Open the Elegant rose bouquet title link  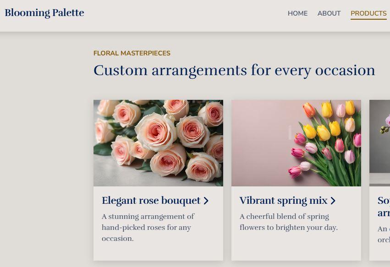click(x=151, y=201)
